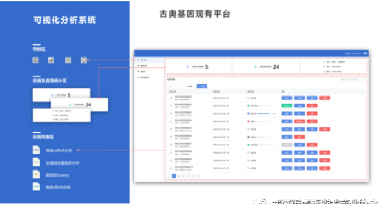Click the 可视化分析系统 title
387x204 pixels.
point(64,20)
